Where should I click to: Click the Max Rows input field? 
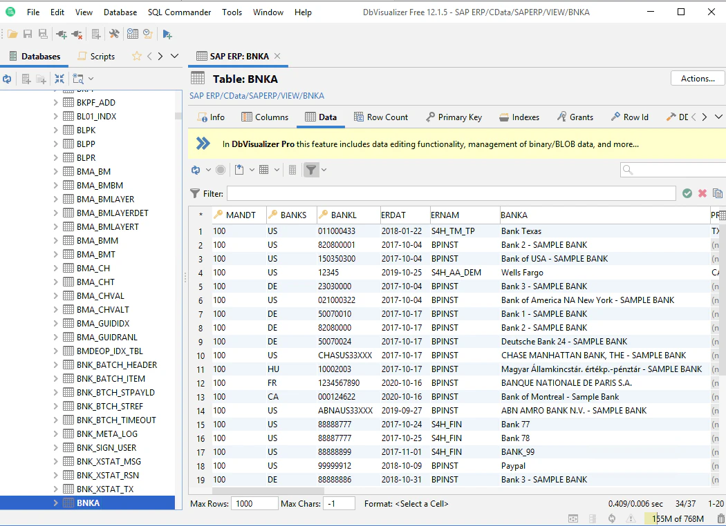(x=254, y=503)
